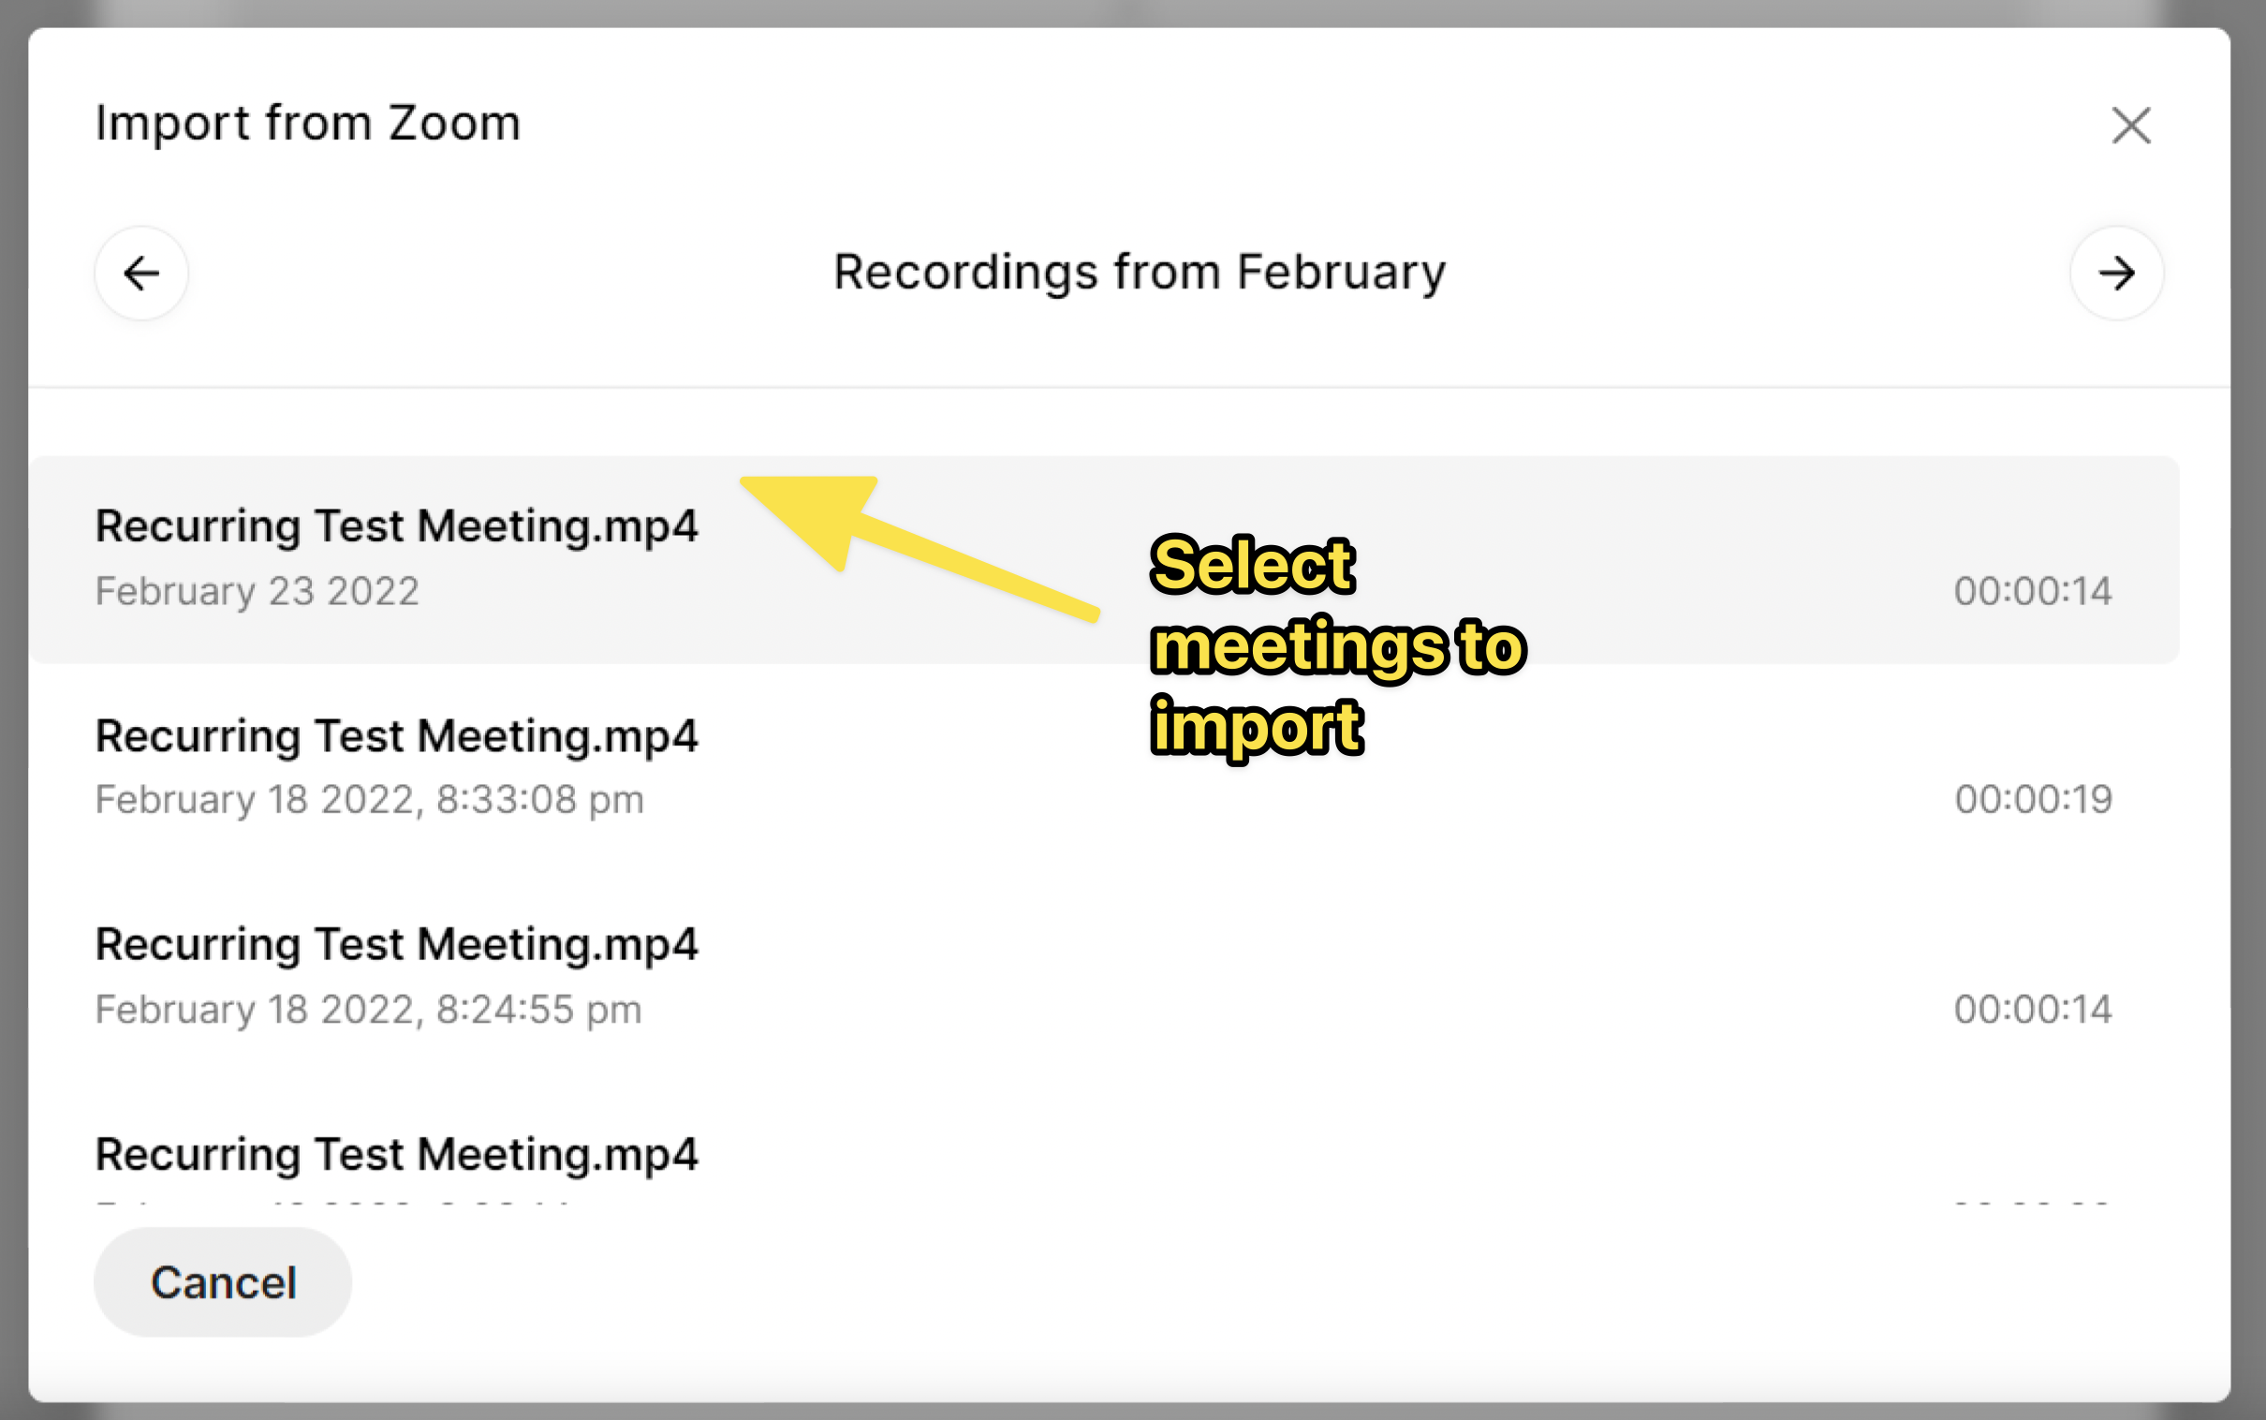Click the 00:00:14 duration on 8:24:55 pm row
Screen dimensions: 2266x1420
point(2032,1010)
